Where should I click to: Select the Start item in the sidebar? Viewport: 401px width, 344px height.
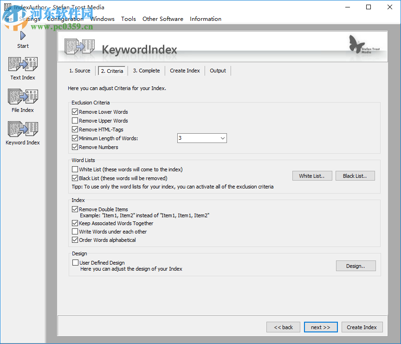click(x=23, y=39)
